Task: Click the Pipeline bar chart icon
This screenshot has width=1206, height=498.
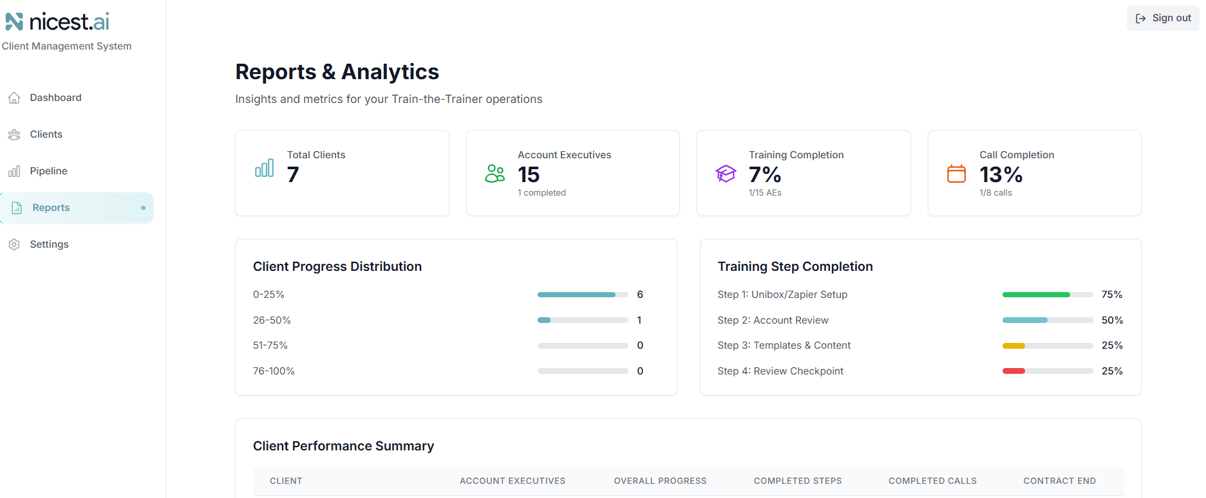Action: point(14,171)
